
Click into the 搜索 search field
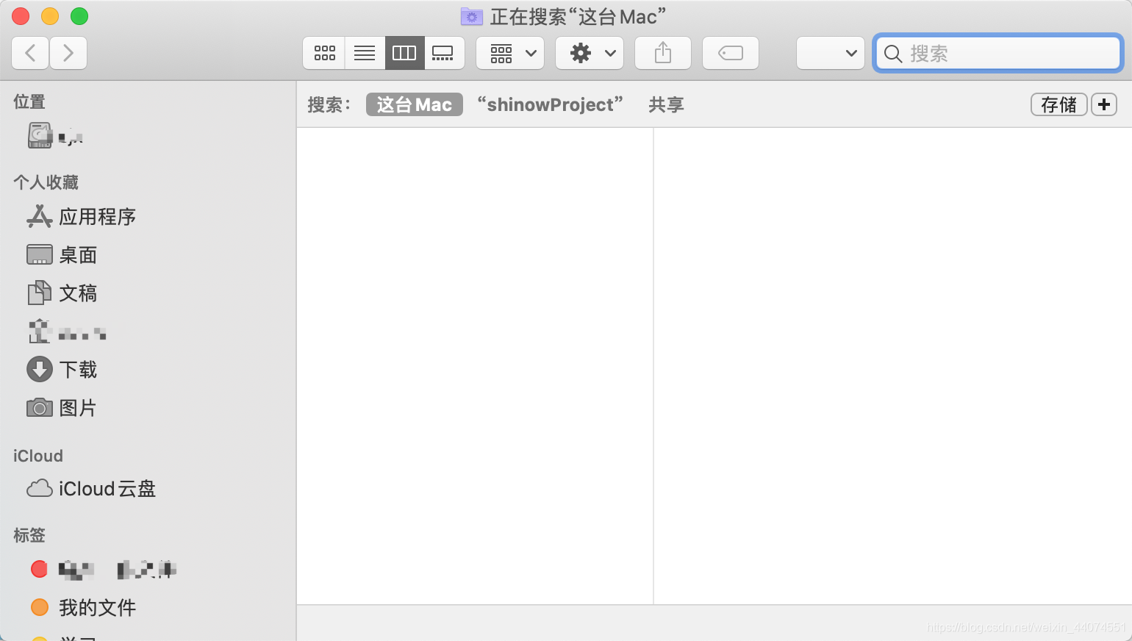point(998,53)
